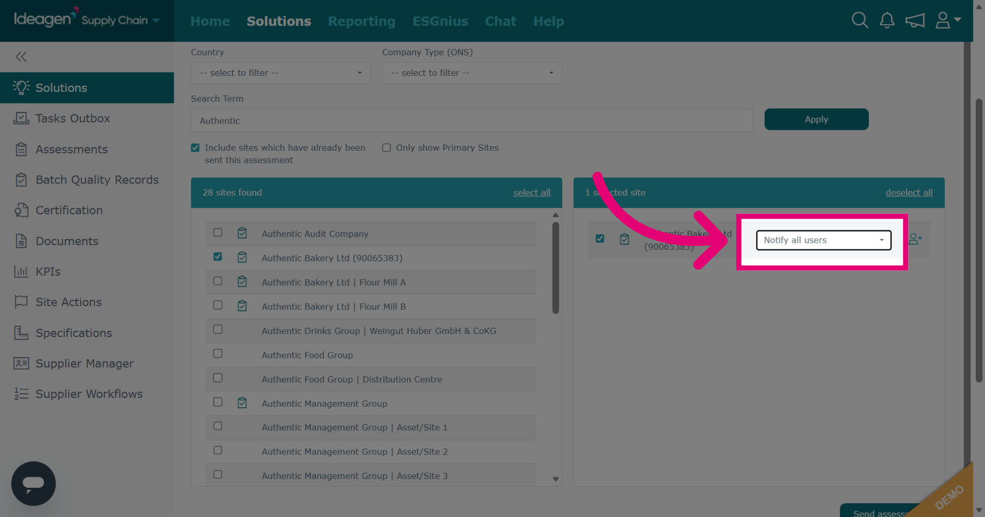This screenshot has width=985, height=517.
Task: Click assessment icon for Authentic Audit Company
Action: 242,233
